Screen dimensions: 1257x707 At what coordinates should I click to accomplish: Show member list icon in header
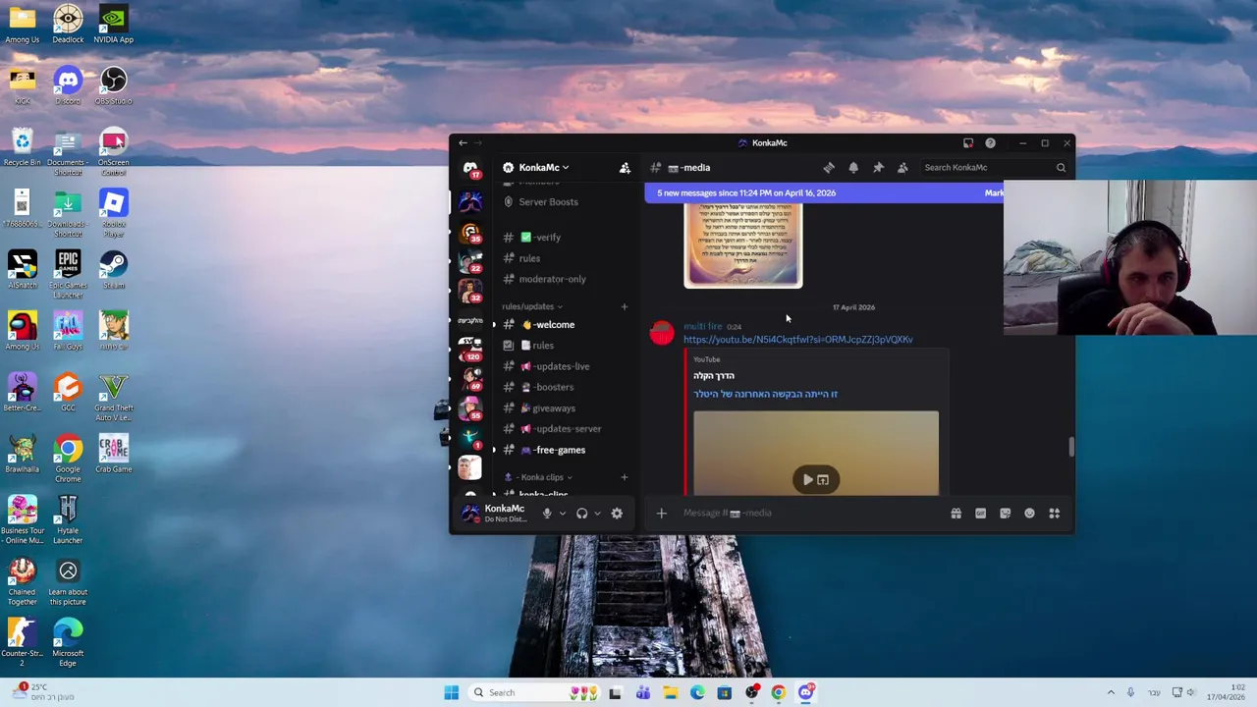(x=902, y=168)
